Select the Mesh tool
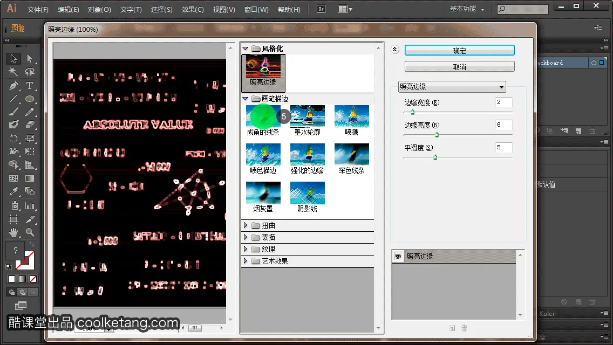 point(13,178)
